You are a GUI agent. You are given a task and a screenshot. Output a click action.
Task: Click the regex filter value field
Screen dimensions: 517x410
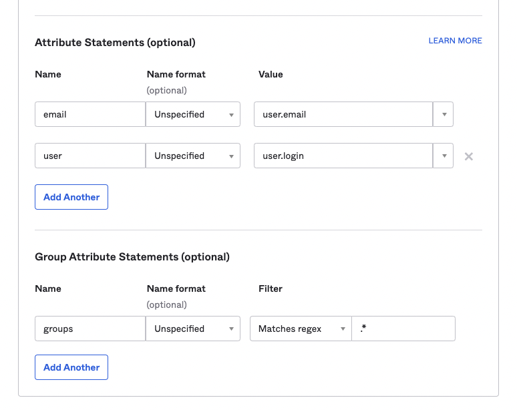[x=403, y=329]
